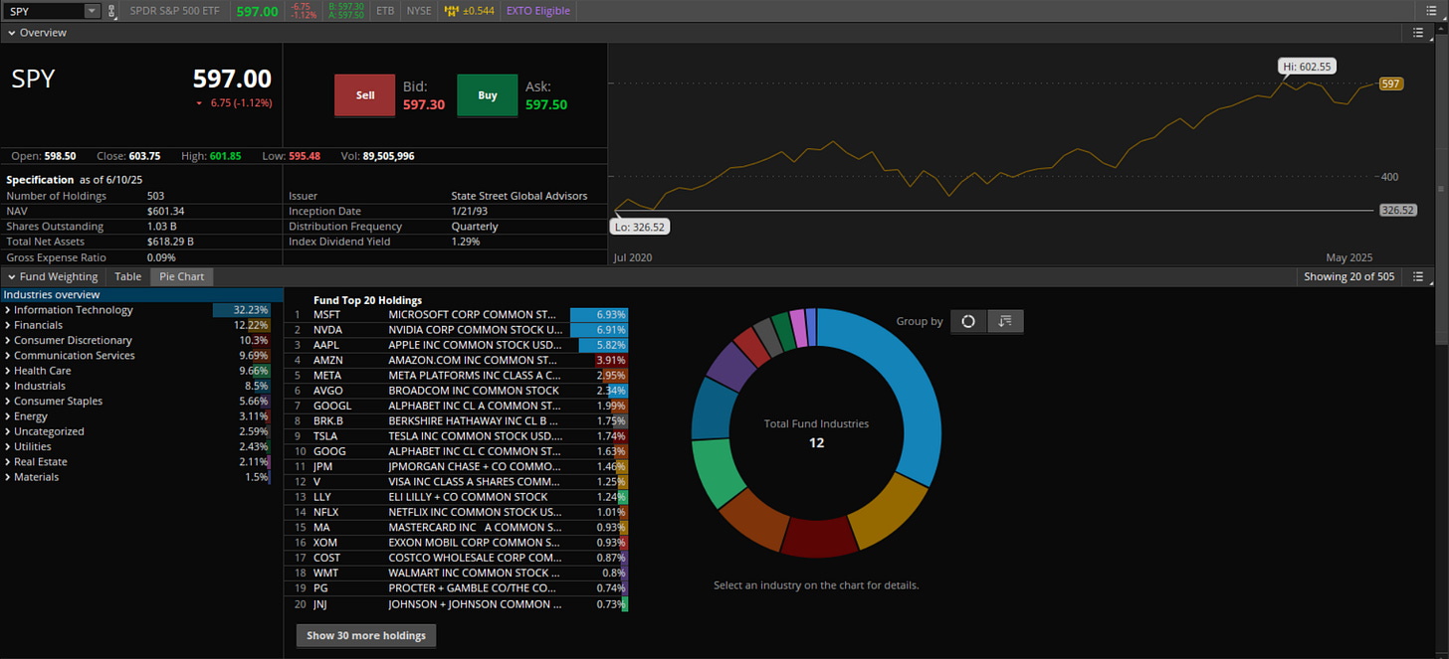Viewport: 1449px width, 659px height.
Task: Expand the Uncategorized industry row
Action: click(x=8, y=431)
